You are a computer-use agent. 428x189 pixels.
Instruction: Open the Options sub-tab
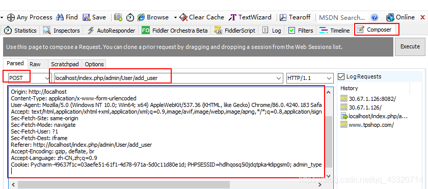94,64
